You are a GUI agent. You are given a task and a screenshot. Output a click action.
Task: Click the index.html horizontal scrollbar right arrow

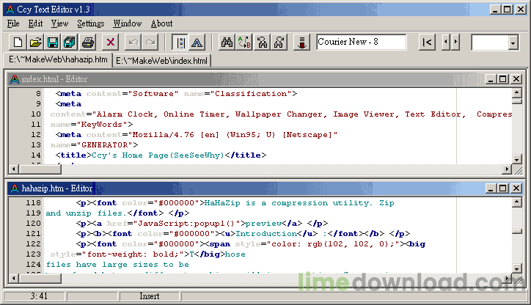[507, 169]
